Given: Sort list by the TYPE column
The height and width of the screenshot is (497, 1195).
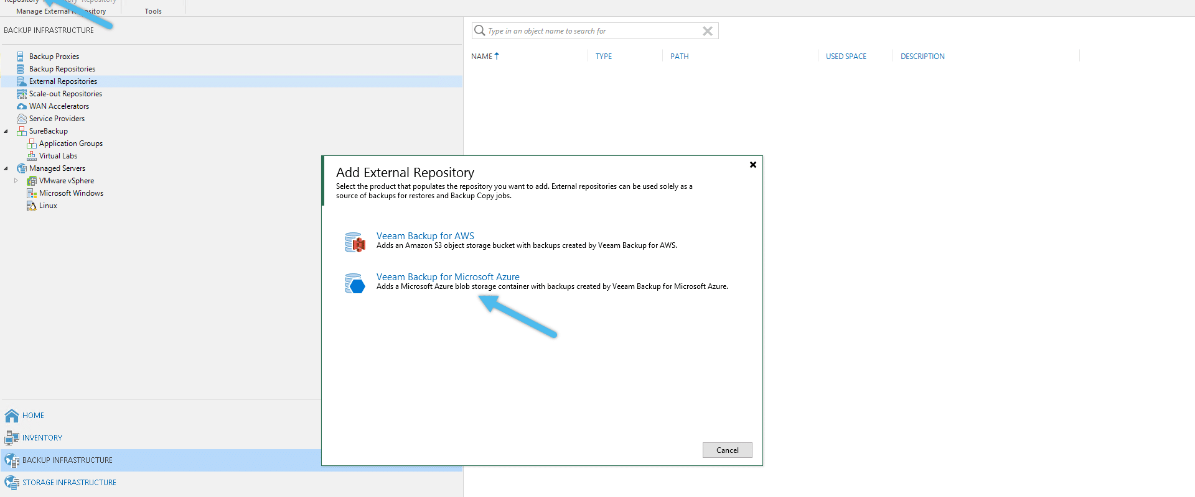Looking at the screenshot, I should [604, 57].
